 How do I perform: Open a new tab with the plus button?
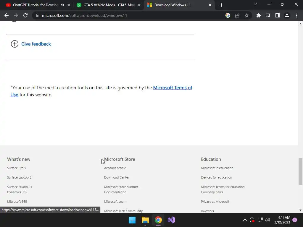click(x=221, y=5)
